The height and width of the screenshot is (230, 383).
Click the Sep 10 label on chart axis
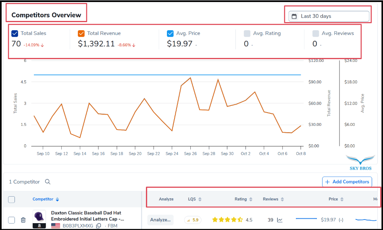click(43, 154)
